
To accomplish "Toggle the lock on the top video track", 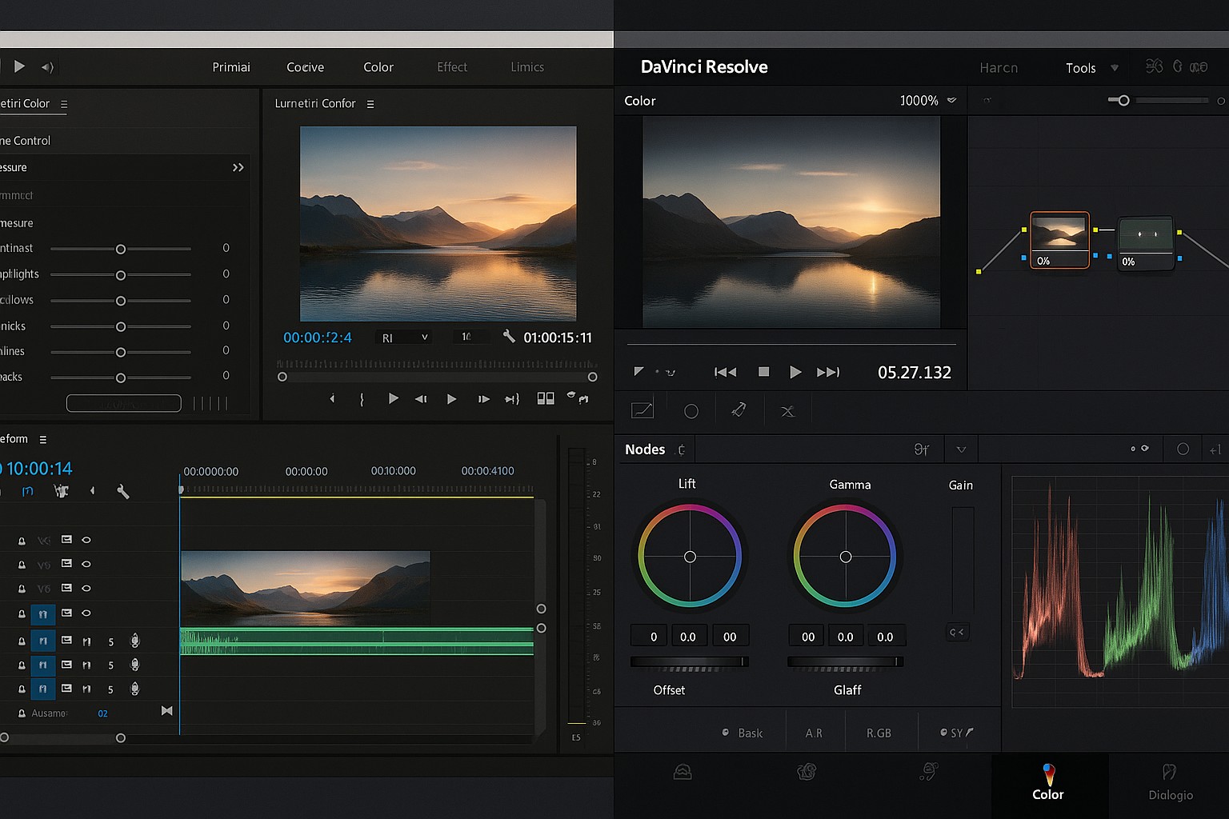I will pyautogui.click(x=22, y=541).
